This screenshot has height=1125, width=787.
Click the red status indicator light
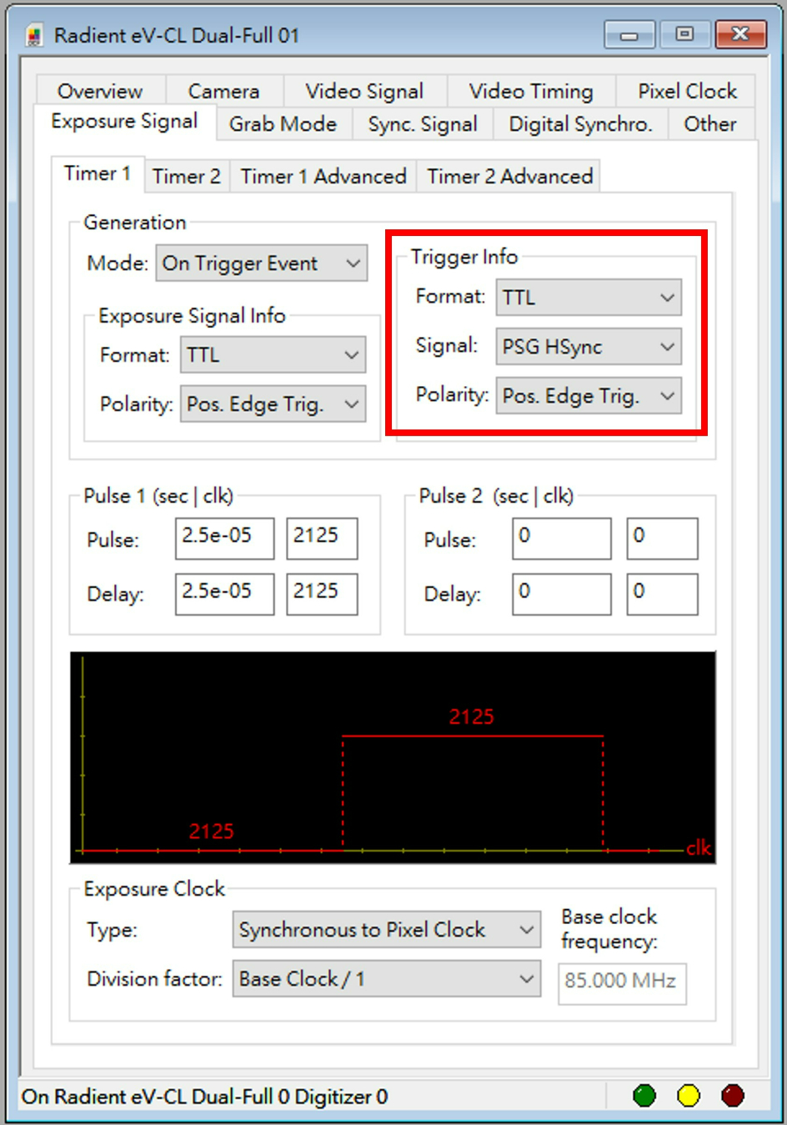point(733,1095)
